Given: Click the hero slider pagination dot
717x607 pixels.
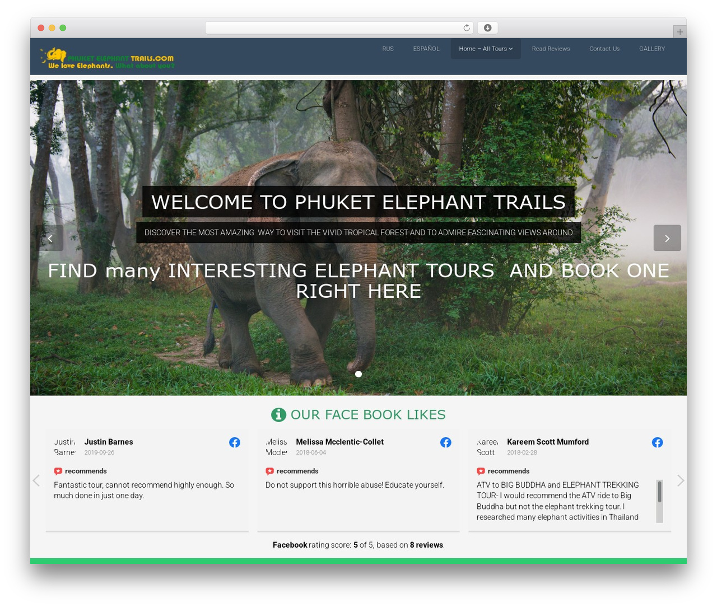Looking at the screenshot, I should (x=358, y=374).
